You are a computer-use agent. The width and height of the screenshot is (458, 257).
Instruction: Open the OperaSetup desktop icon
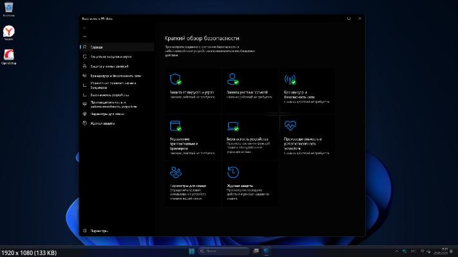pyautogui.click(x=9, y=57)
